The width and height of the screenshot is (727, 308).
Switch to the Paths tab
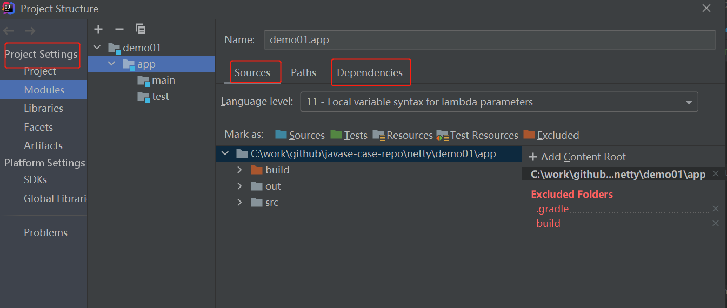tap(303, 73)
